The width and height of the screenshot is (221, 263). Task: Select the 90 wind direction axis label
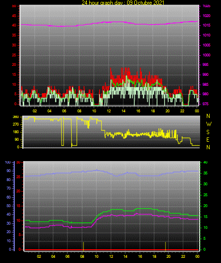tap(17, 139)
